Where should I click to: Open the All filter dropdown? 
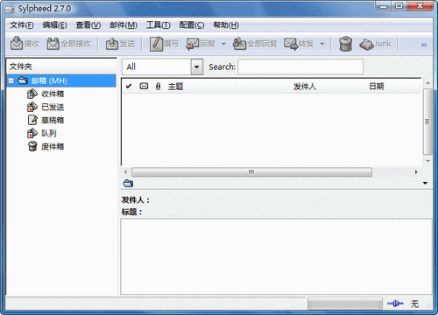pos(197,66)
